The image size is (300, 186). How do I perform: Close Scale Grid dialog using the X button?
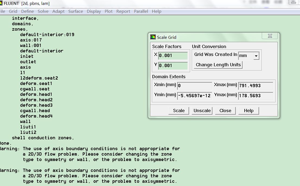pos(270,36)
